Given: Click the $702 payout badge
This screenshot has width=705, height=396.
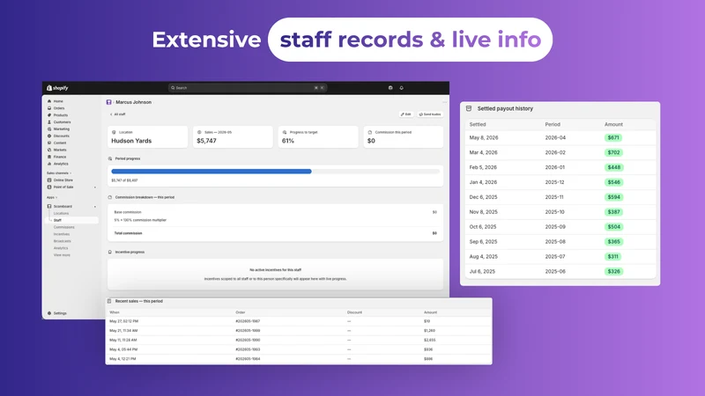Looking at the screenshot, I should point(613,152).
